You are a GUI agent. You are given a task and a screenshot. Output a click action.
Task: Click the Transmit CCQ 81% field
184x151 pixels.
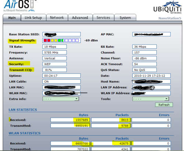[54, 70]
